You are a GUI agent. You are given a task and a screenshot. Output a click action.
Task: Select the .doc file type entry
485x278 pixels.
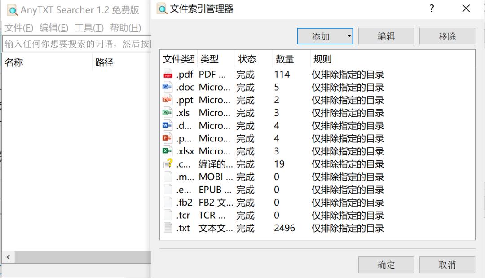point(185,87)
